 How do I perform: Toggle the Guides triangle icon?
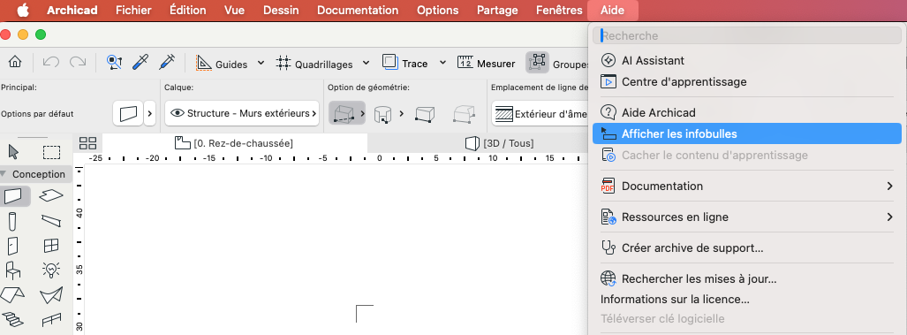click(x=204, y=63)
